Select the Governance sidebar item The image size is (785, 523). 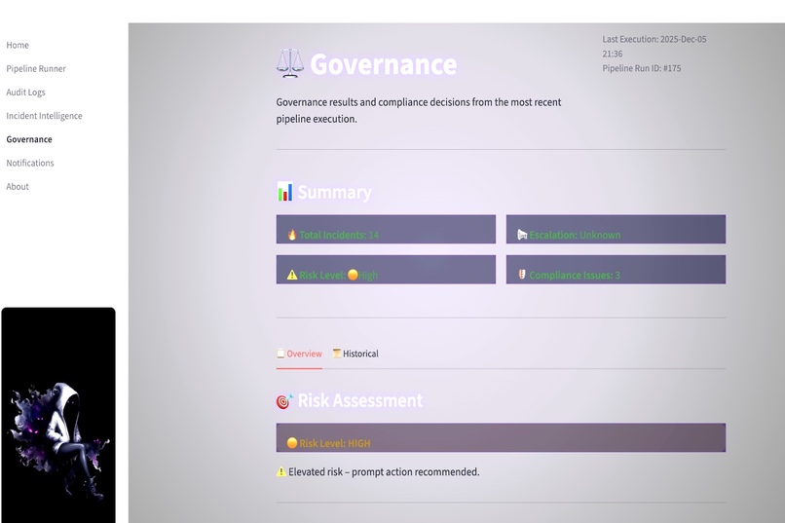coord(29,139)
